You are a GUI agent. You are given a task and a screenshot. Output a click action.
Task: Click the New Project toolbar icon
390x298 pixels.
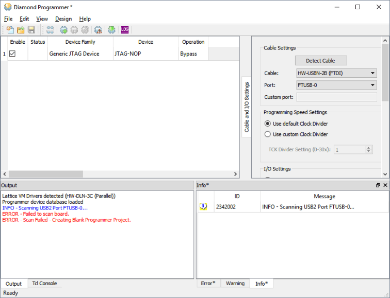[10, 30]
